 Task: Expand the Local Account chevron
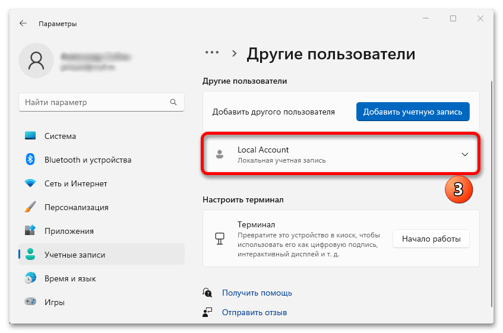pos(464,154)
